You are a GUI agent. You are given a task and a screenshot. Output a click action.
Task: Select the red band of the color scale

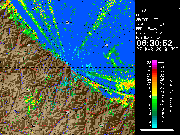[155, 71]
